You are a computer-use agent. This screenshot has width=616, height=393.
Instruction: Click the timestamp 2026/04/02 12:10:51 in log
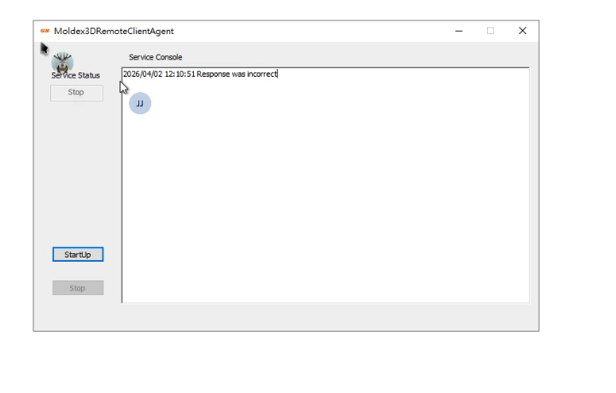pyautogui.click(x=159, y=74)
